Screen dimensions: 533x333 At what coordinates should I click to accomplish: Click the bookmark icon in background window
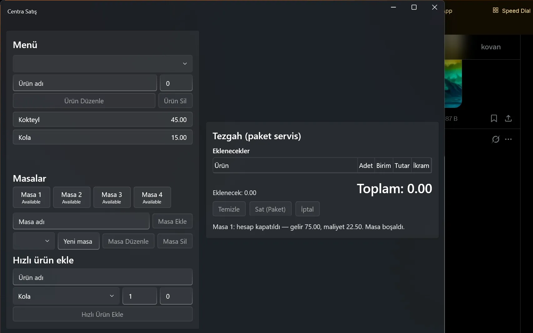pos(494,118)
